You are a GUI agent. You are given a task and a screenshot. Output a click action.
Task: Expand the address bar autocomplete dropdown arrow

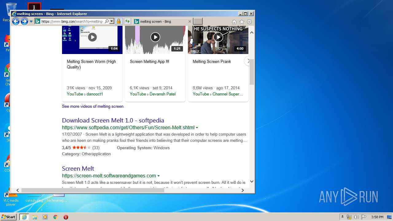coord(112,21)
